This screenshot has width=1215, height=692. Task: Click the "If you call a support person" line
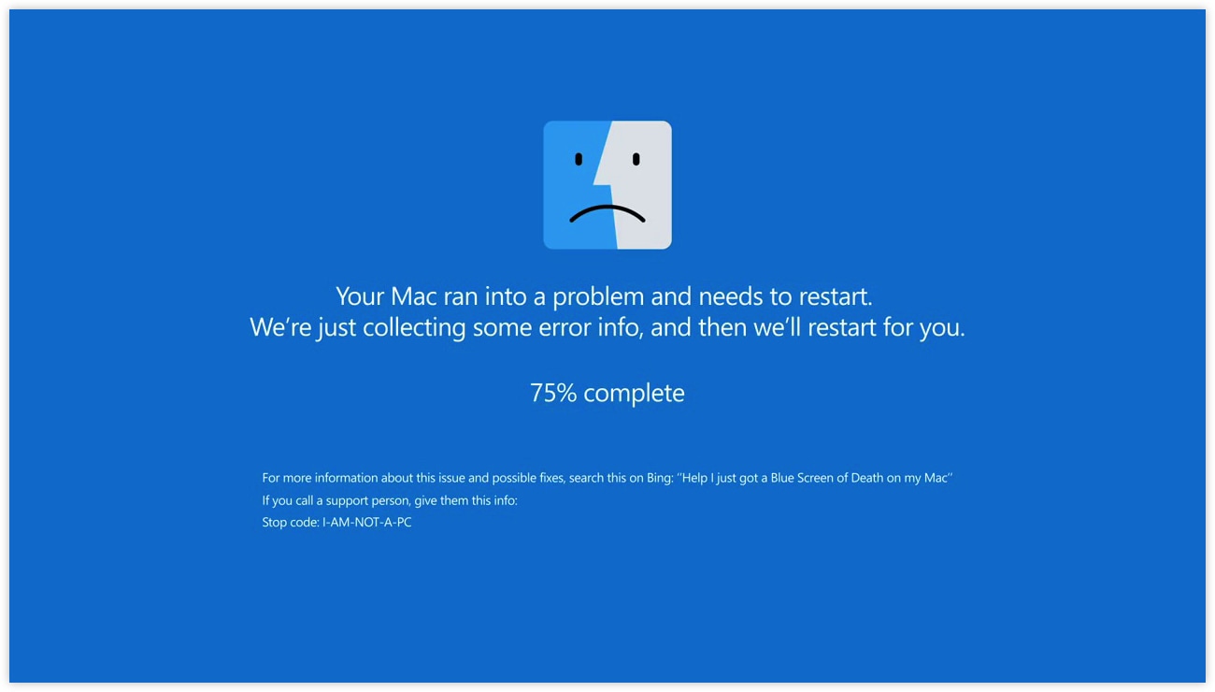(390, 500)
